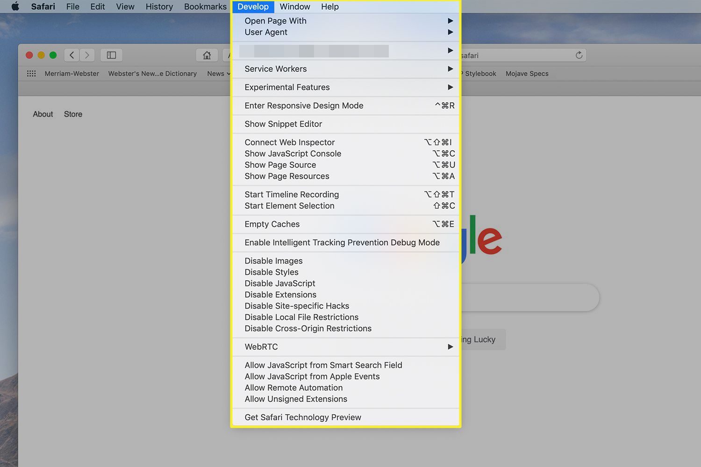Go forward with the Safari forward arrow
Viewport: 701px width, 467px height.
click(x=87, y=55)
